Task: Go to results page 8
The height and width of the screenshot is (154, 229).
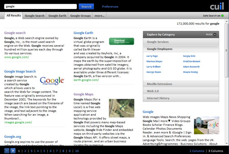Action: point(63,151)
